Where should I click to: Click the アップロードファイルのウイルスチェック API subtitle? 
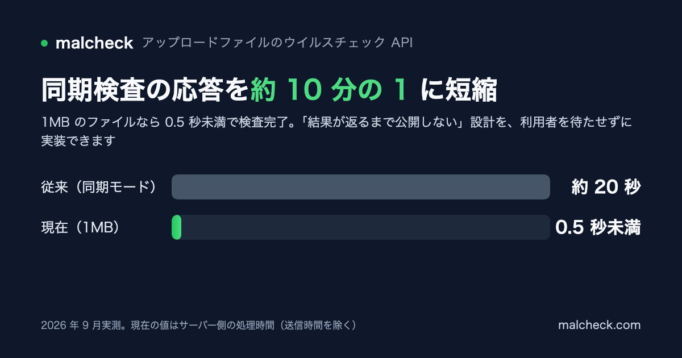277,43
